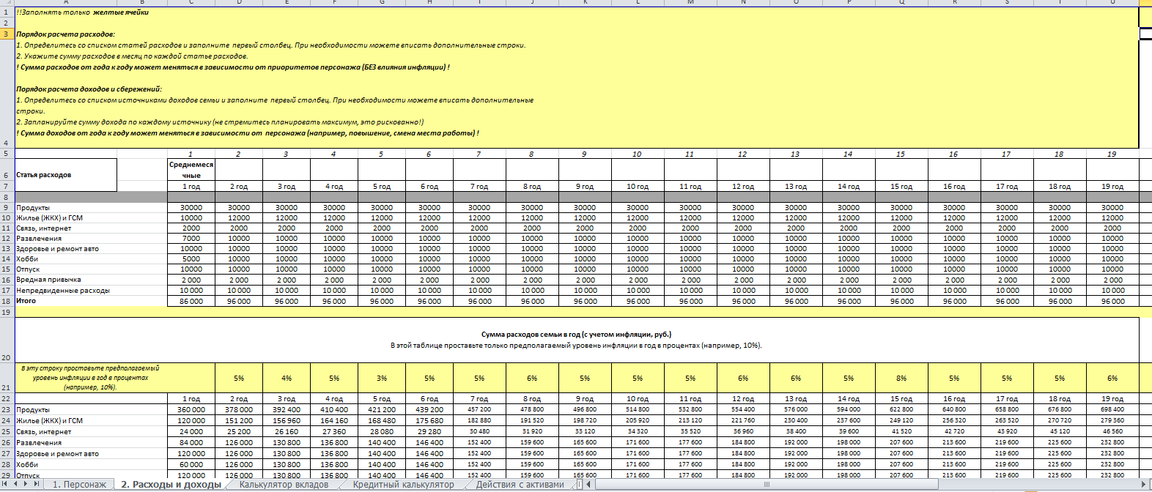This screenshot has height=492, width=1152.
Task: Click the 4% inflation cell for year 3
Action: click(x=287, y=378)
